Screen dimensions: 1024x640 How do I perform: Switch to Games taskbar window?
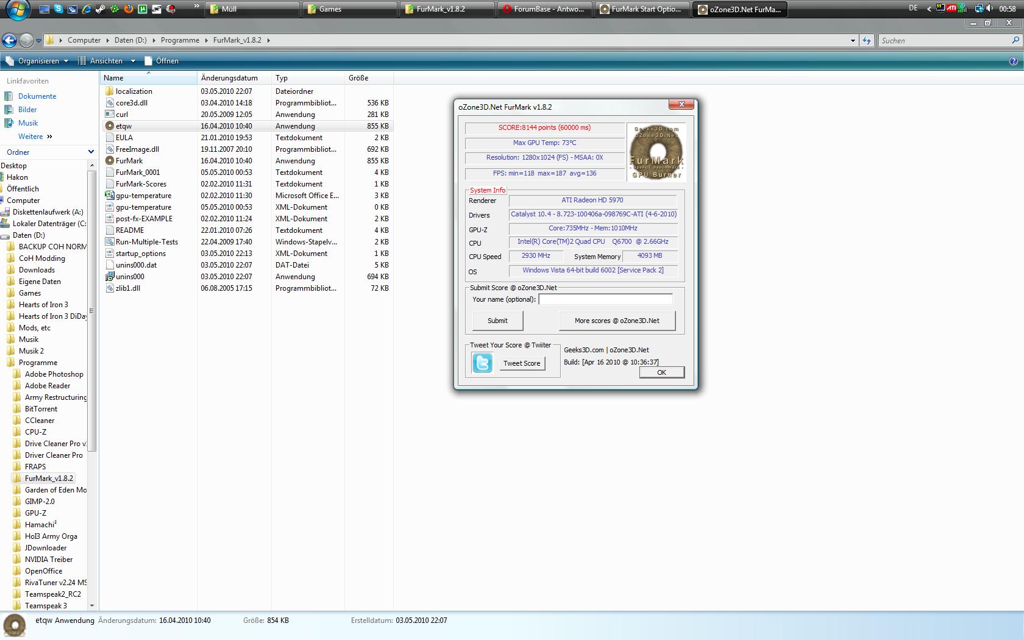[x=350, y=9]
